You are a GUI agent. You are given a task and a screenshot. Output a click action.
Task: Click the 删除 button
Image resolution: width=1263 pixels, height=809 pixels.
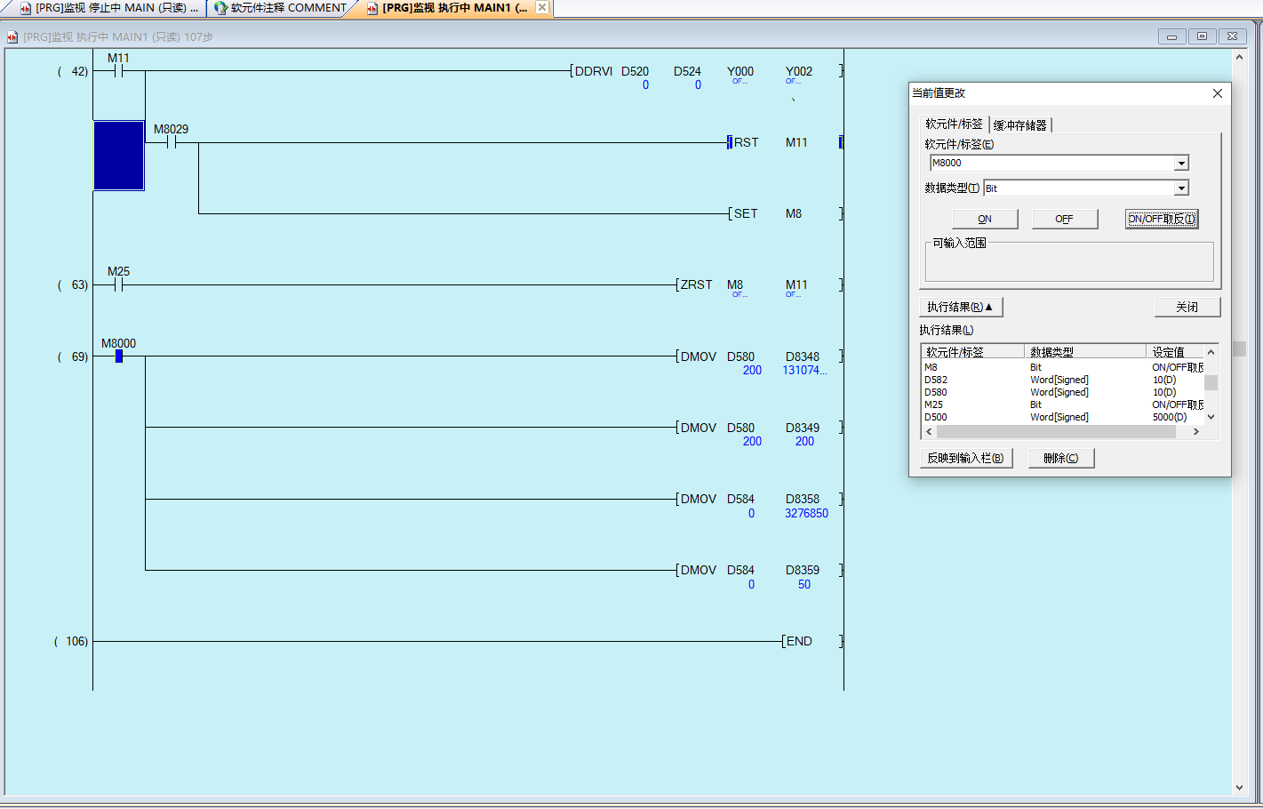point(1060,458)
